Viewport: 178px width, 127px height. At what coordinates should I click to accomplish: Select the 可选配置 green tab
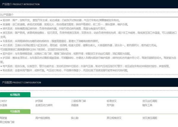coord(15,112)
